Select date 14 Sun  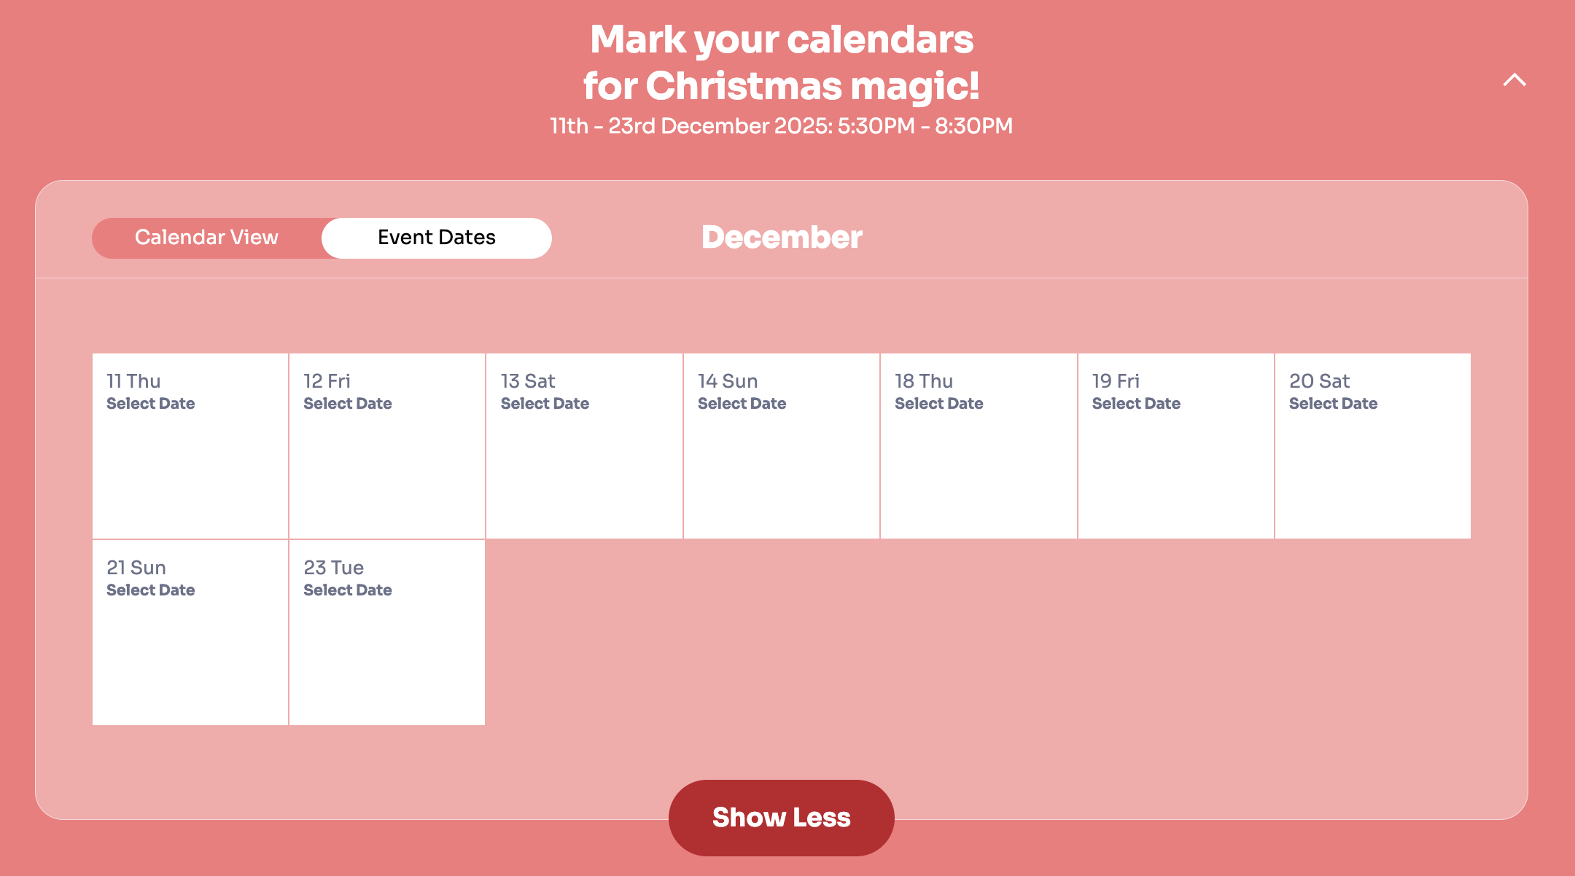781,446
